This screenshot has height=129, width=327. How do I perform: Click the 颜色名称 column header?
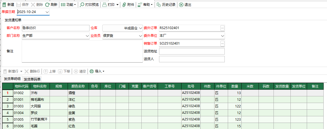[78, 86]
